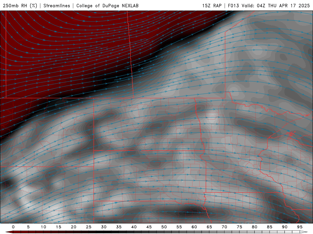The image size is (313, 234).
Task: Click the colorbar label '90'
Action: 285,227
